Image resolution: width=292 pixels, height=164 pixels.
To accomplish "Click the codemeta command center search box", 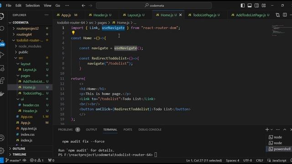I will click(154, 5).
